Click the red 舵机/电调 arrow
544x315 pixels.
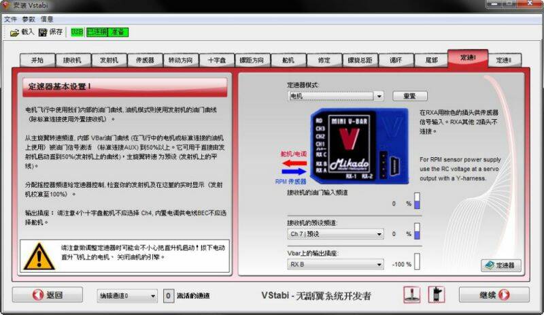click(294, 163)
